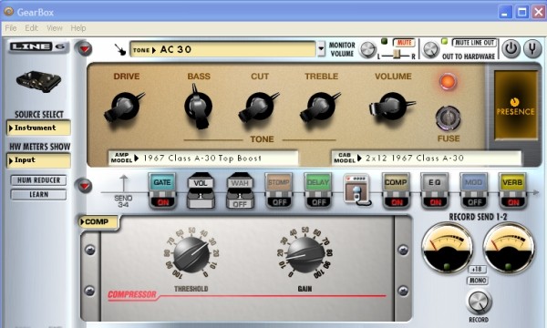Open the Amp Model selector menu

tap(203, 159)
